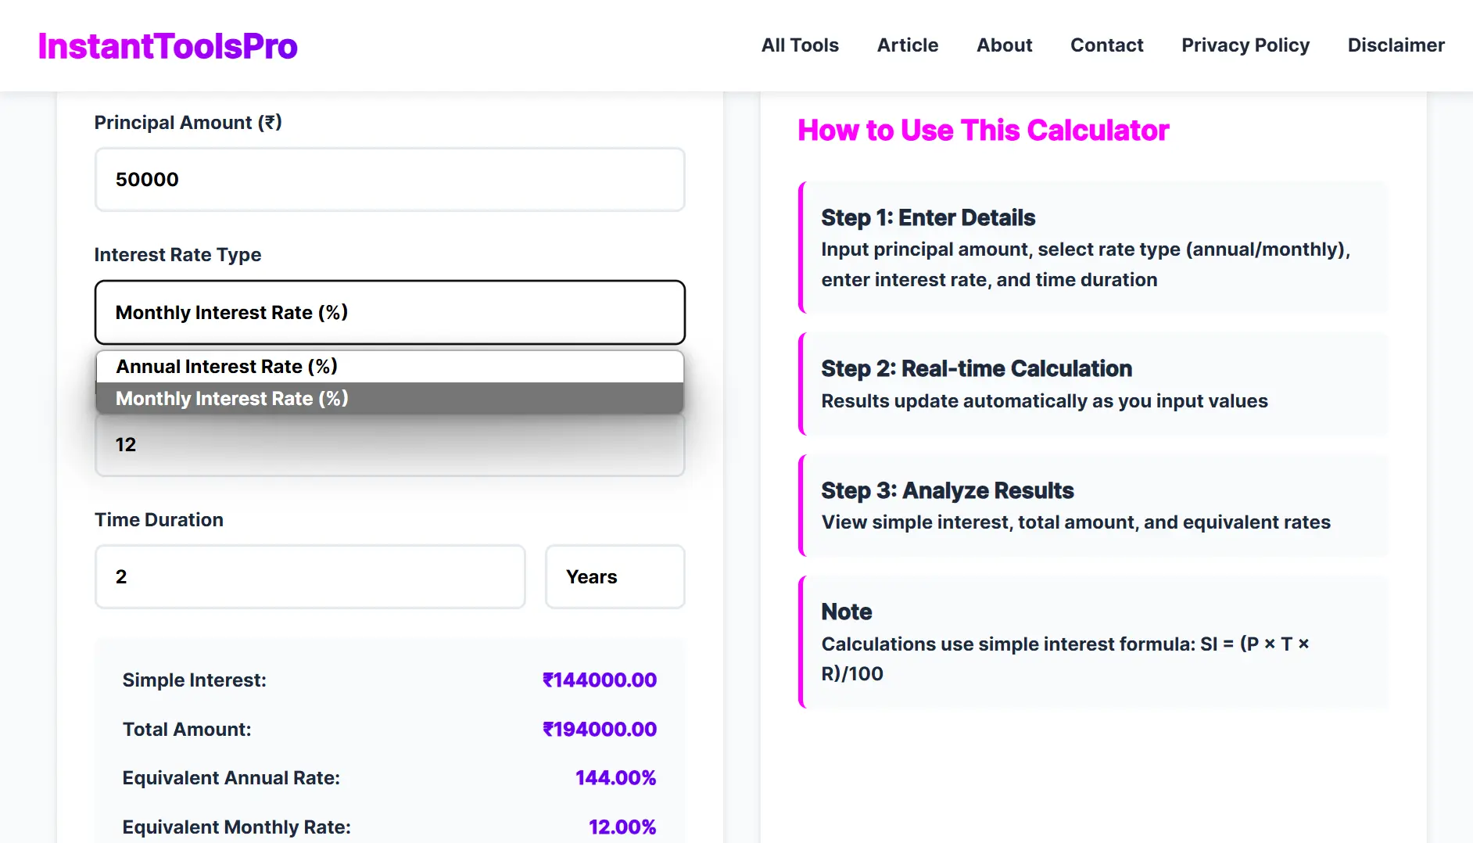Open the About page link
Viewport: 1473px width, 843px height.
pyautogui.click(x=1005, y=45)
